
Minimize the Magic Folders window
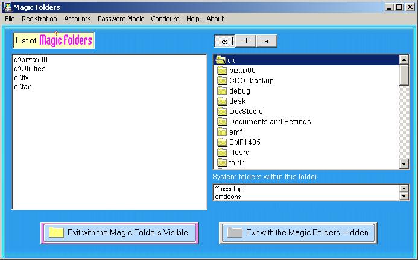pyautogui.click(x=389, y=7)
